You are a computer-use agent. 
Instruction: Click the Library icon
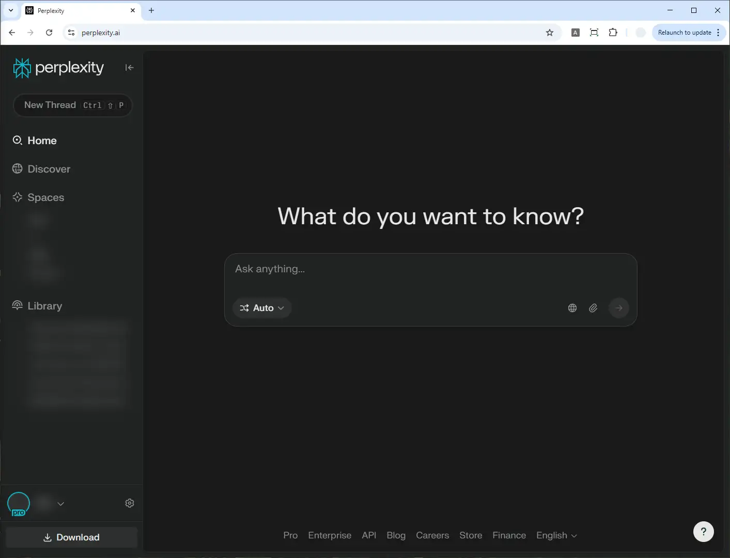18,306
